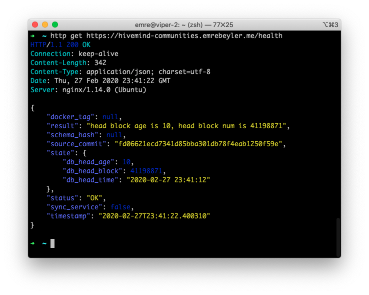
Task: Click the "state" JSON key
Action: [60, 153]
